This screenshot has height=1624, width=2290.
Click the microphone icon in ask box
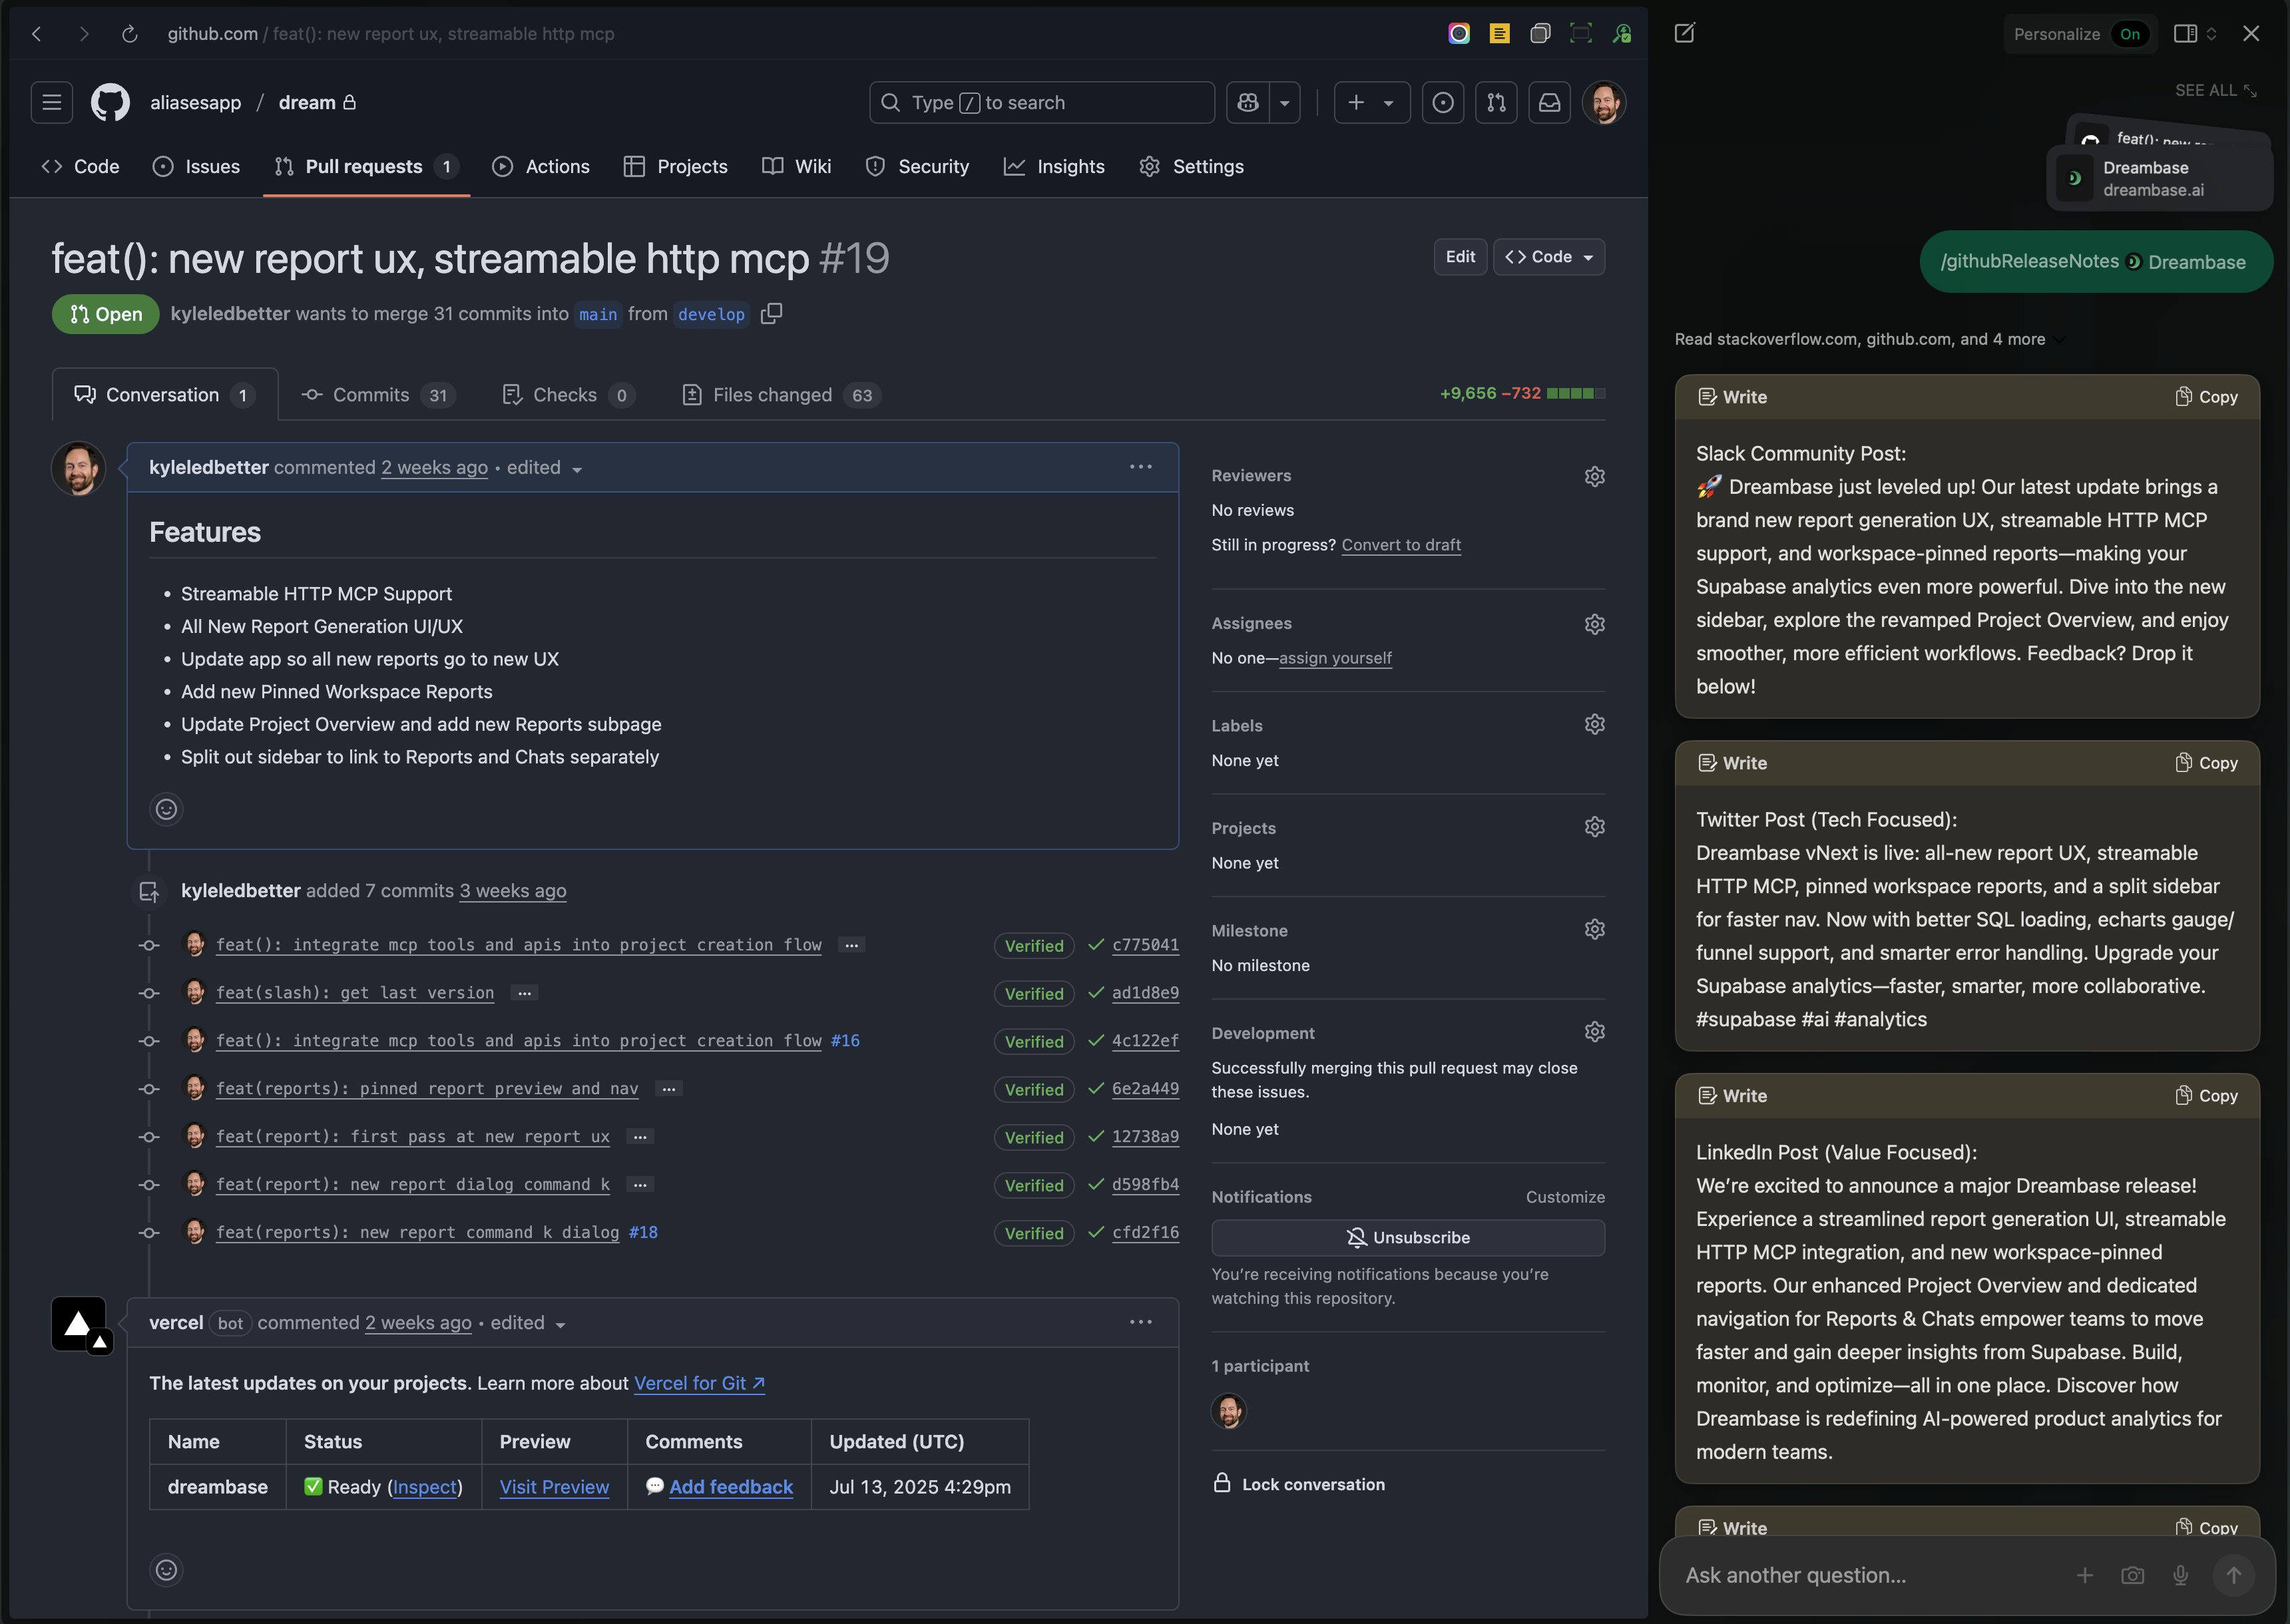[2180, 1575]
